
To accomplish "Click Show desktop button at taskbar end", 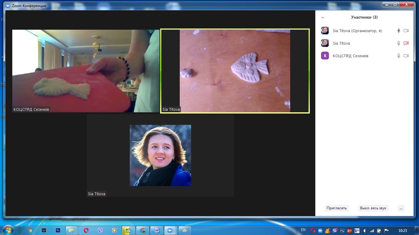I will click(x=417, y=230).
